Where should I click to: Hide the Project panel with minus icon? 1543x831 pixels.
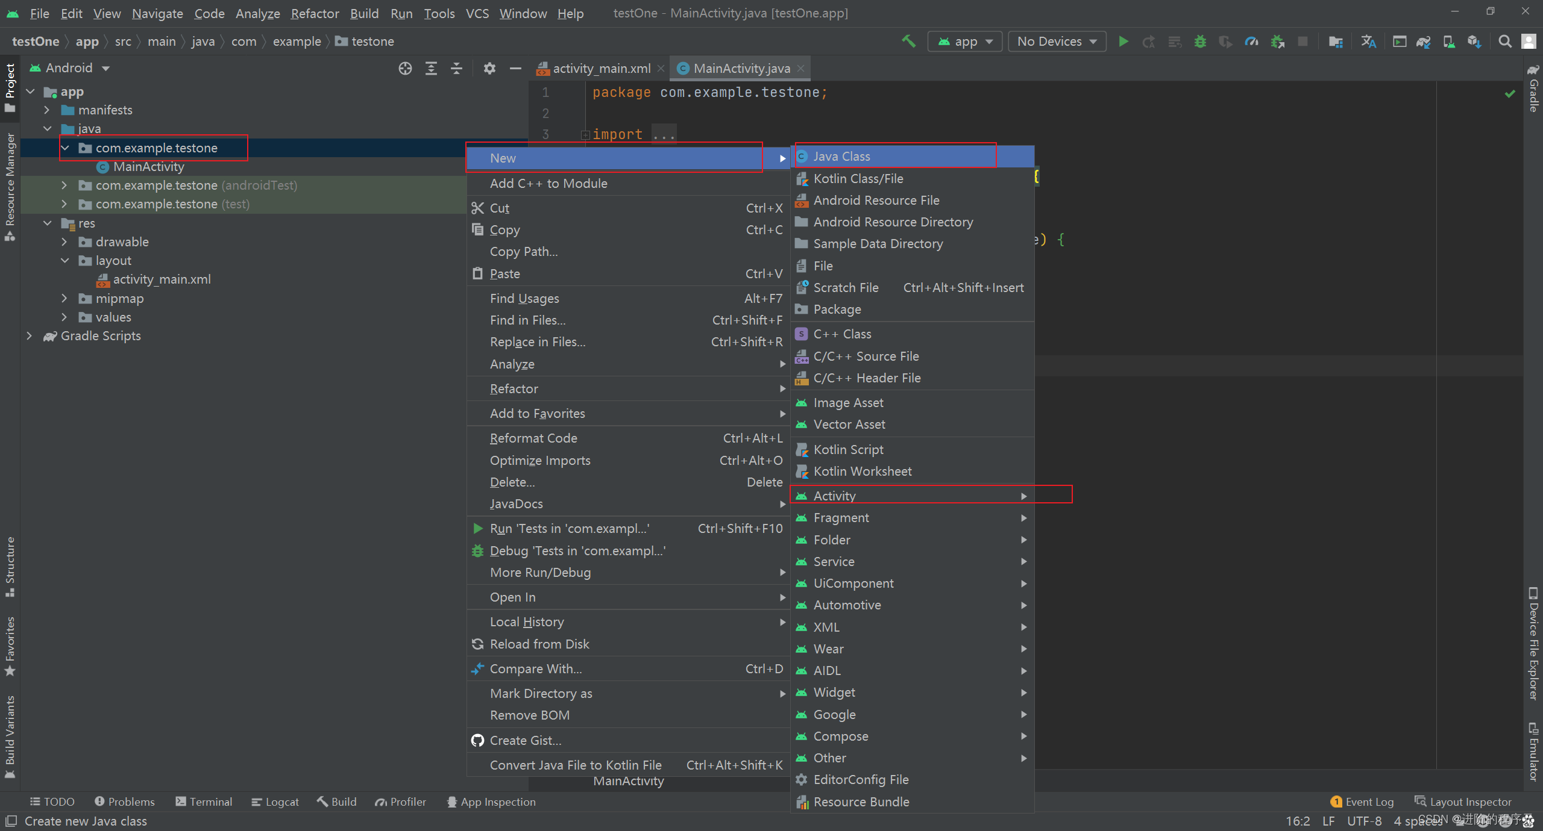click(515, 68)
